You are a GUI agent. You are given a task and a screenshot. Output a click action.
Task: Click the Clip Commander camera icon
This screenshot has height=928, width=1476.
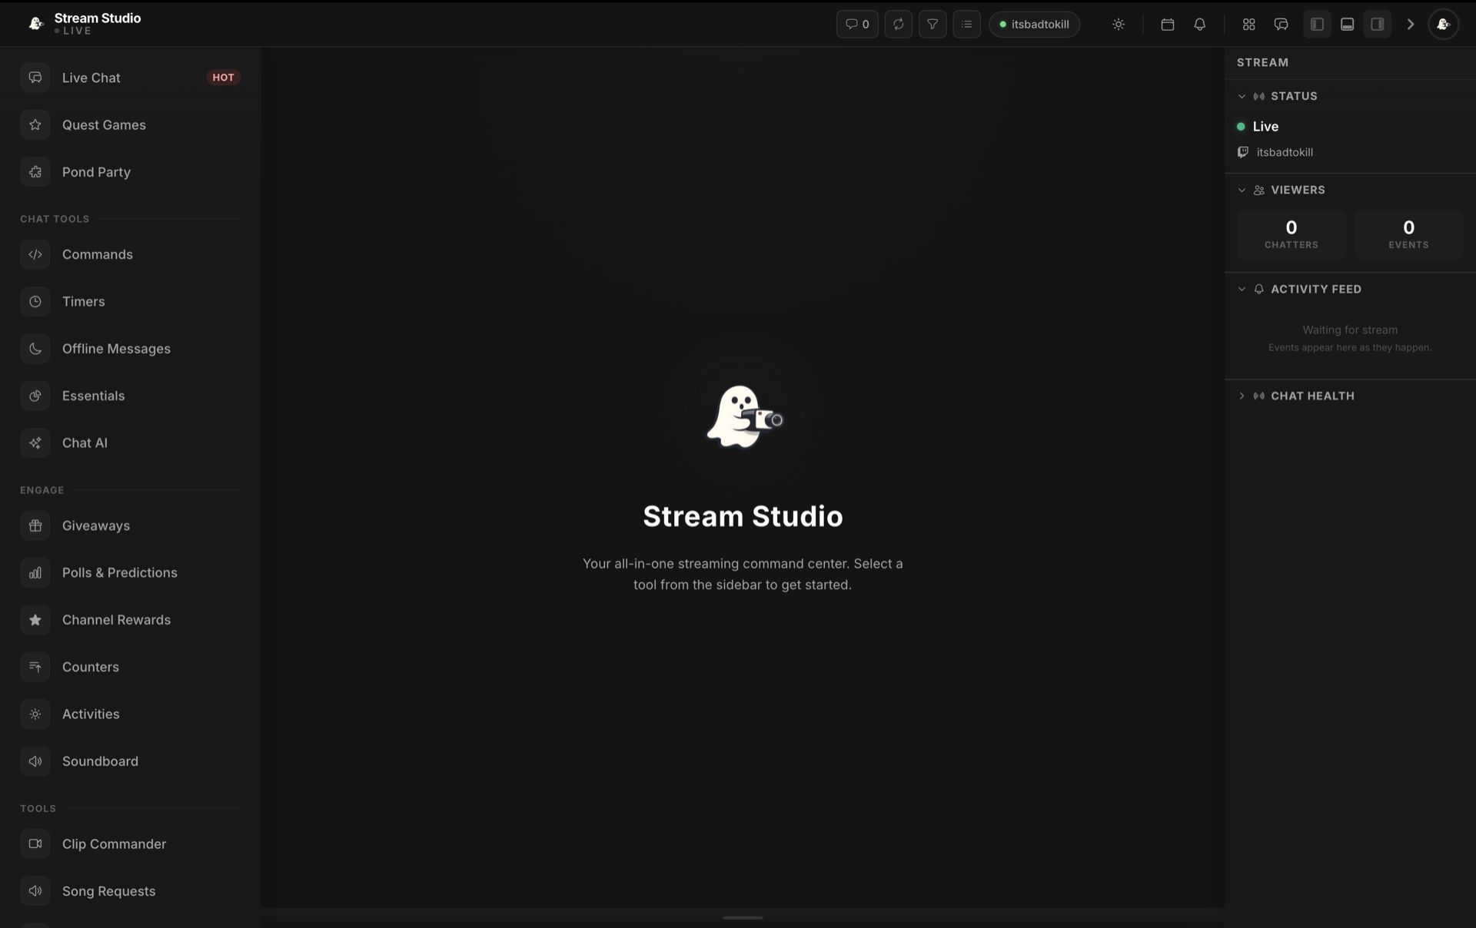pyautogui.click(x=35, y=843)
